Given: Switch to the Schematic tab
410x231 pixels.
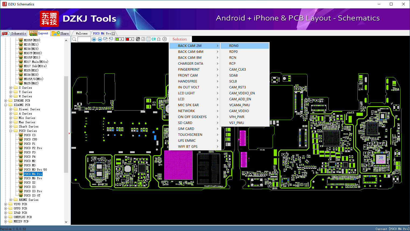Looking at the screenshot, I should (14, 33).
